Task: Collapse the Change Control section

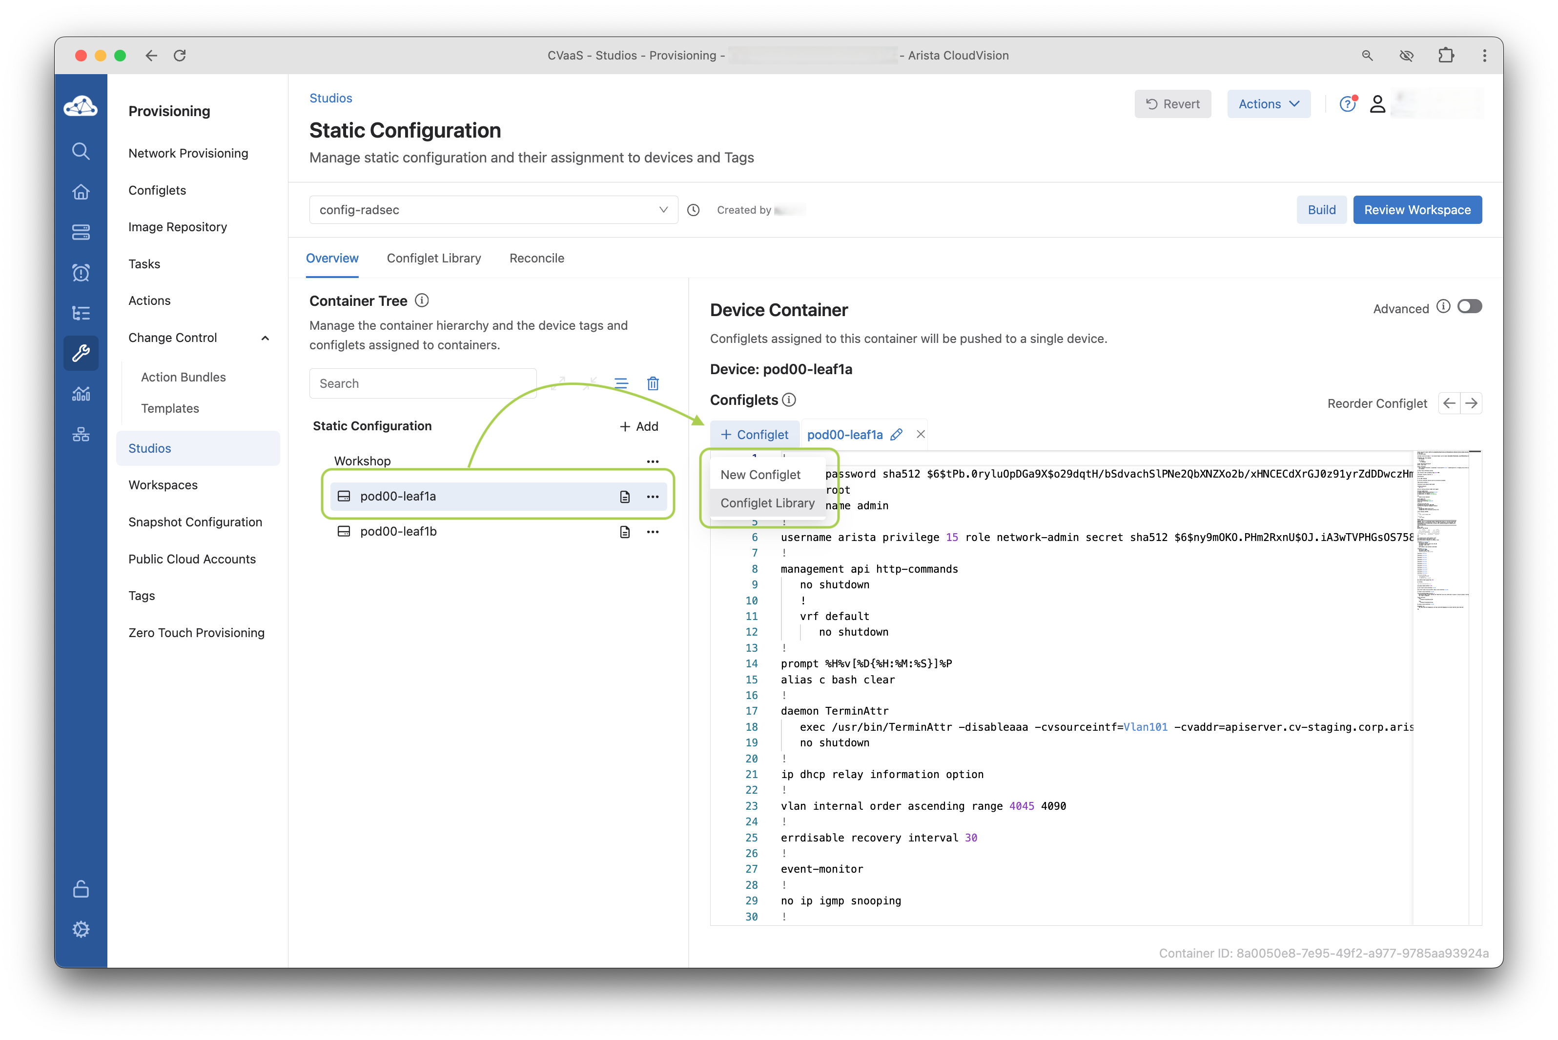Action: pos(265,338)
